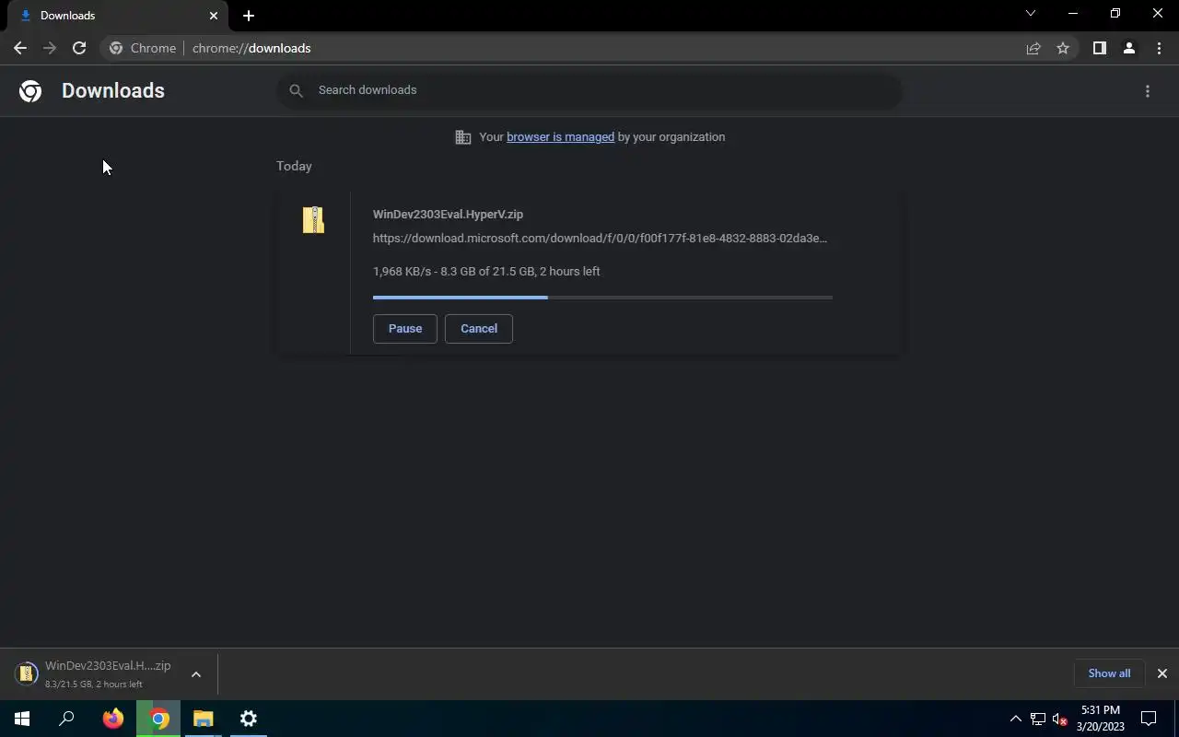The width and height of the screenshot is (1179, 737).
Task: Open a new tab with the plus button
Action: tap(249, 16)
